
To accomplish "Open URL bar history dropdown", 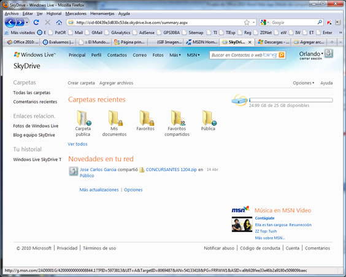I will pos(253,22).
